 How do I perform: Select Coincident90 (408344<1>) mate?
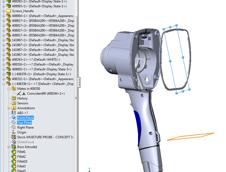46,94
